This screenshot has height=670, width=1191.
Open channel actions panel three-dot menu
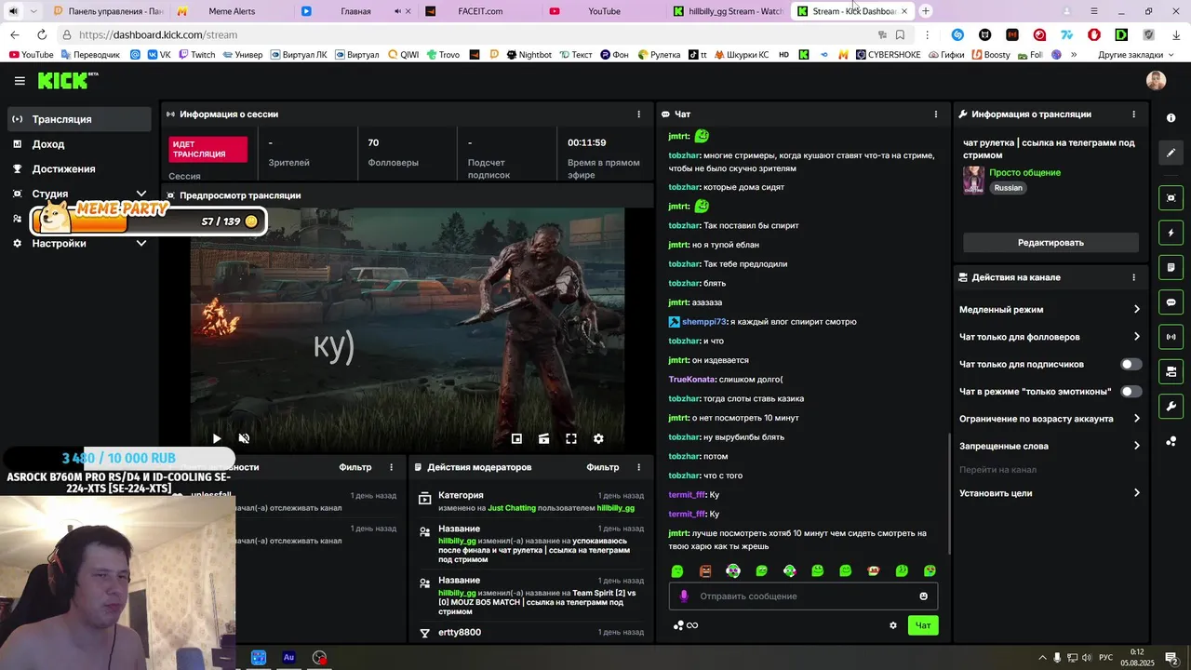[x=1133, y=277]
